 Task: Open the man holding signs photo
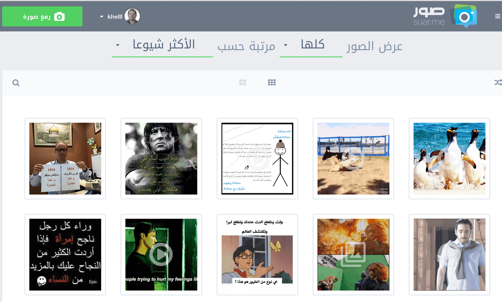pyautogui.click(x=65, y=159)
